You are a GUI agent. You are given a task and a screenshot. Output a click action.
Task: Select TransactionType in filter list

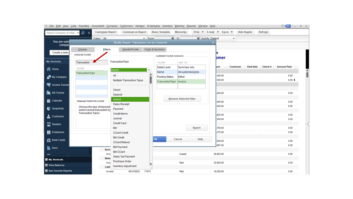(x=92, y=73)
